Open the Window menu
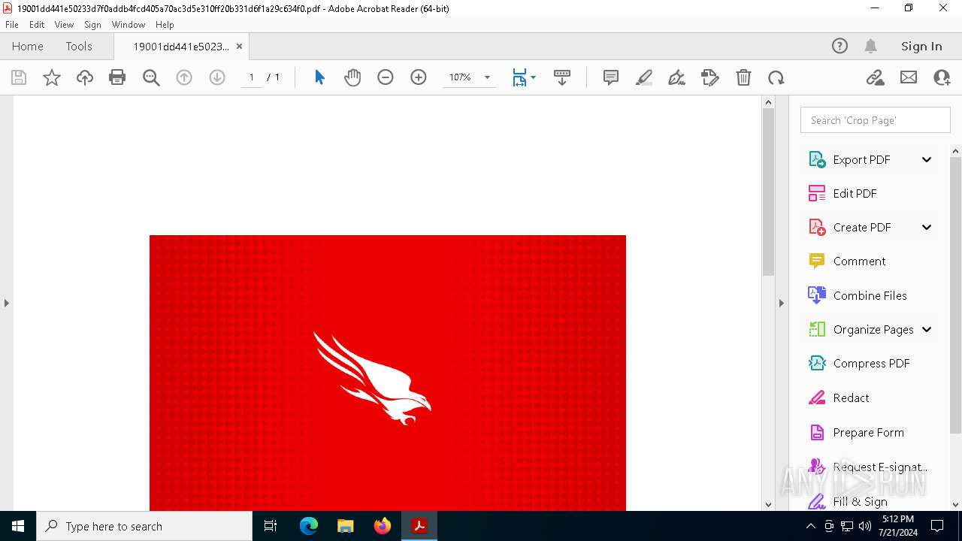Image resolution: width=962 pixels, height=541 pixels. coord(129,25)
